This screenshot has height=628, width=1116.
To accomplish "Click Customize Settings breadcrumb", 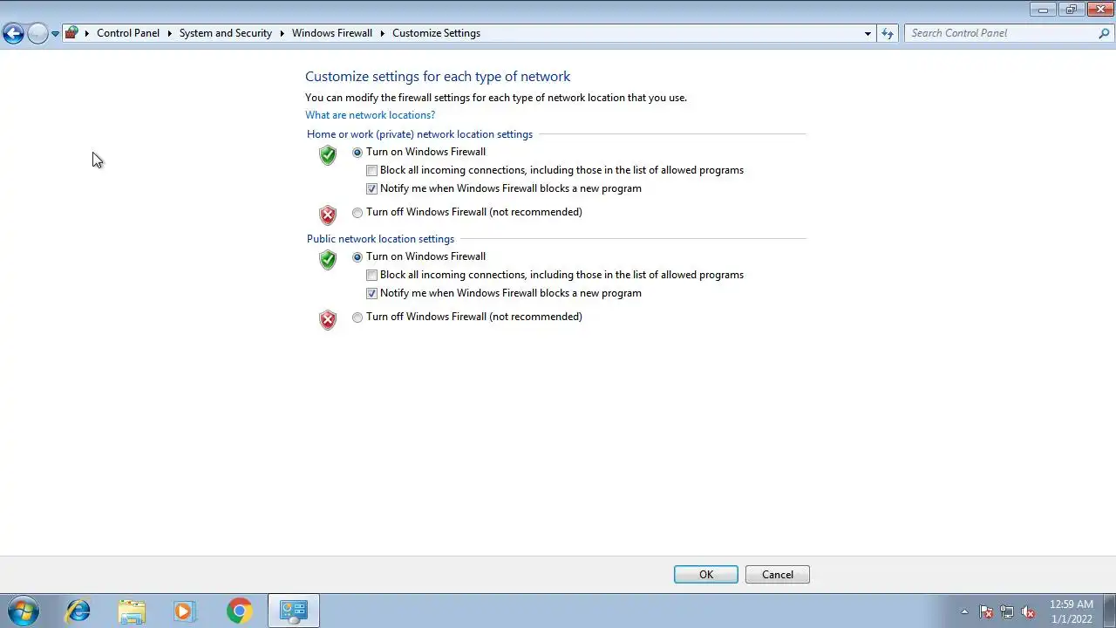I will point(436,33).
